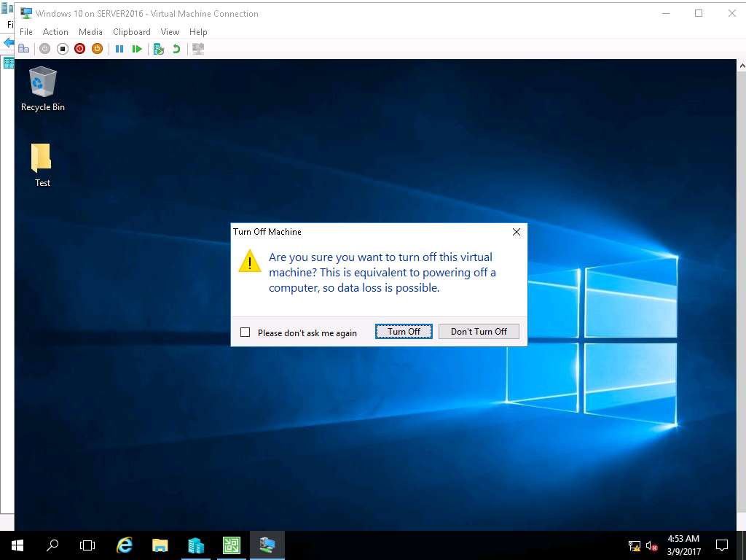Confirm with the Turn Off button
The height and width of the screenshot is (560, 746).
click(x=404, y=332)
